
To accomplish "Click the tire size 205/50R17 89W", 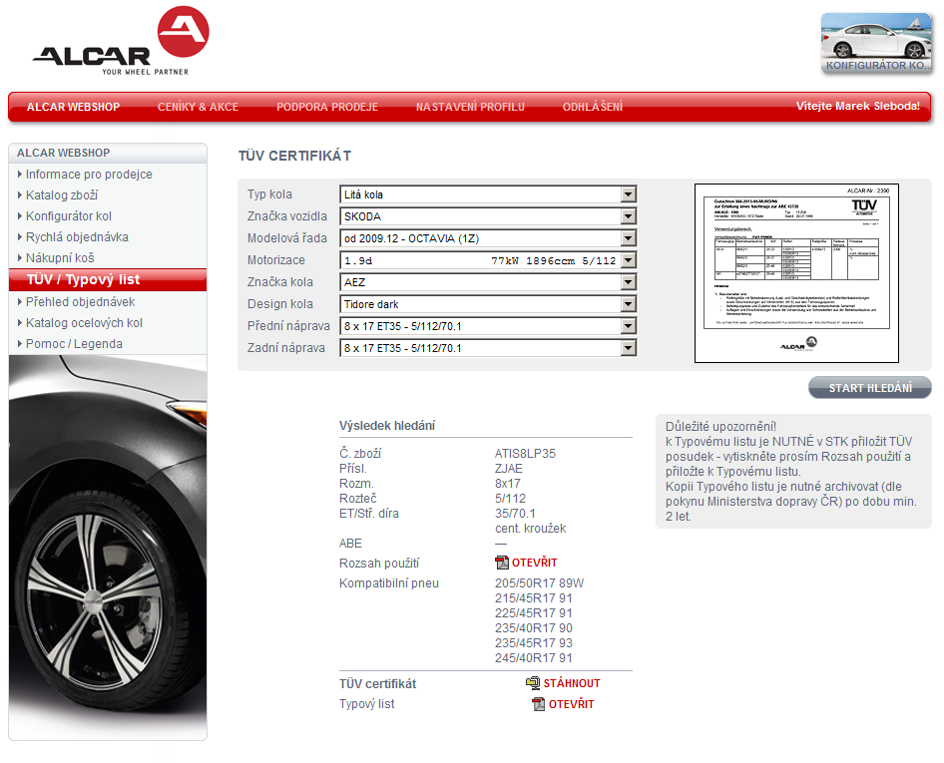I will [540, 583].
